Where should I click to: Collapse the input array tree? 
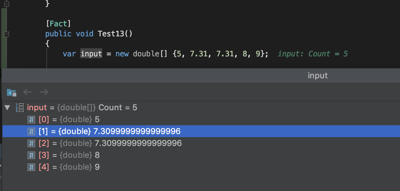tap(7, 107)
